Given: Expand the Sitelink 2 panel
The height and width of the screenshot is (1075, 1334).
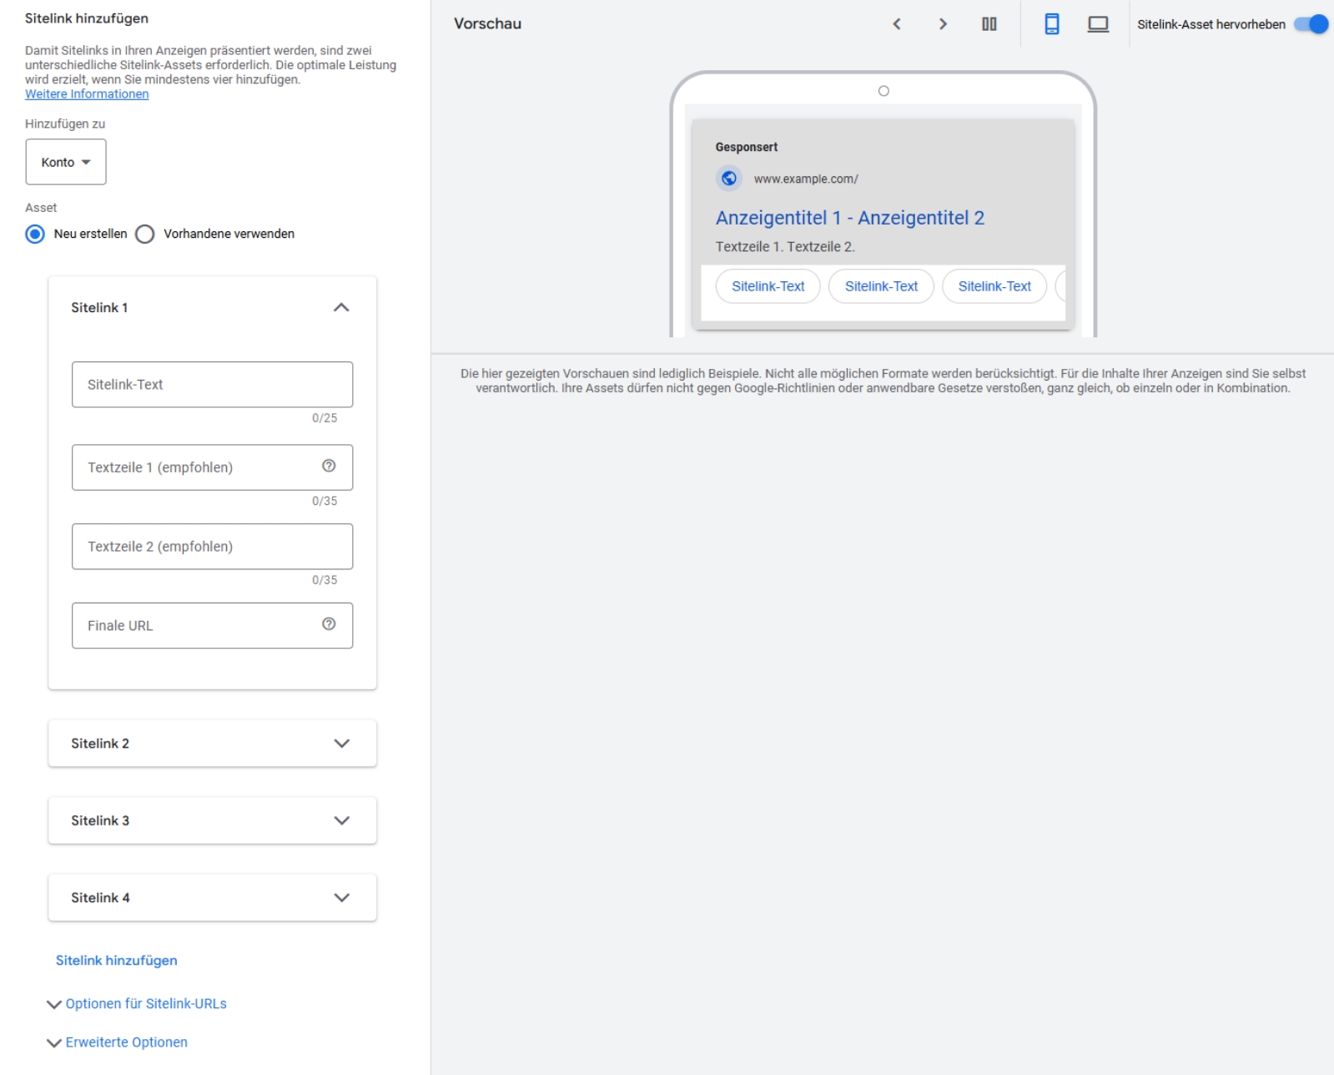Looking at the screenshot, I should pos(341,744).
